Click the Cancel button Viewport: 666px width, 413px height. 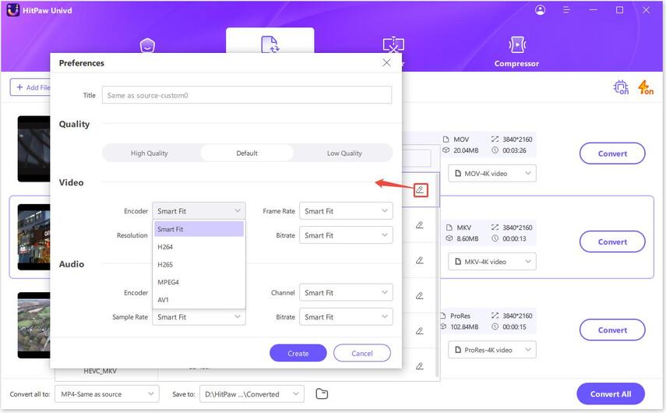point(362,353)
